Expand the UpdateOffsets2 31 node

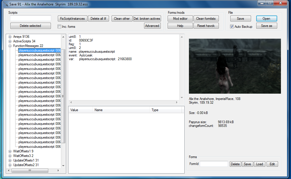[10, 165]
